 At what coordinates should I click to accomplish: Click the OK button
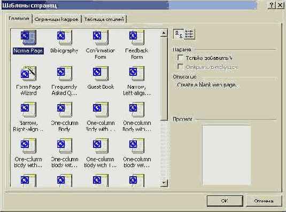click(225, 201)
